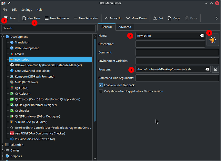
Task: Click the DBeaver Community icon
Action: pyautogui.click(x=12, y=65)
